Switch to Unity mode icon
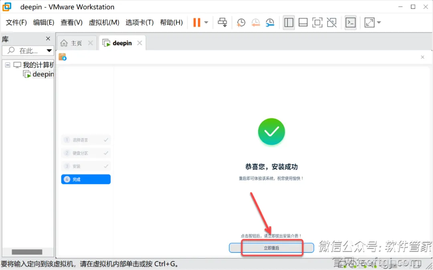Screen dimensions: 433x270 332,22
